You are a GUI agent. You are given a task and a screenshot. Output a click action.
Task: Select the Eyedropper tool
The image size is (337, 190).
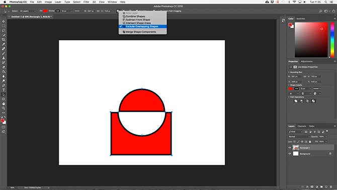tap(4, 44)
